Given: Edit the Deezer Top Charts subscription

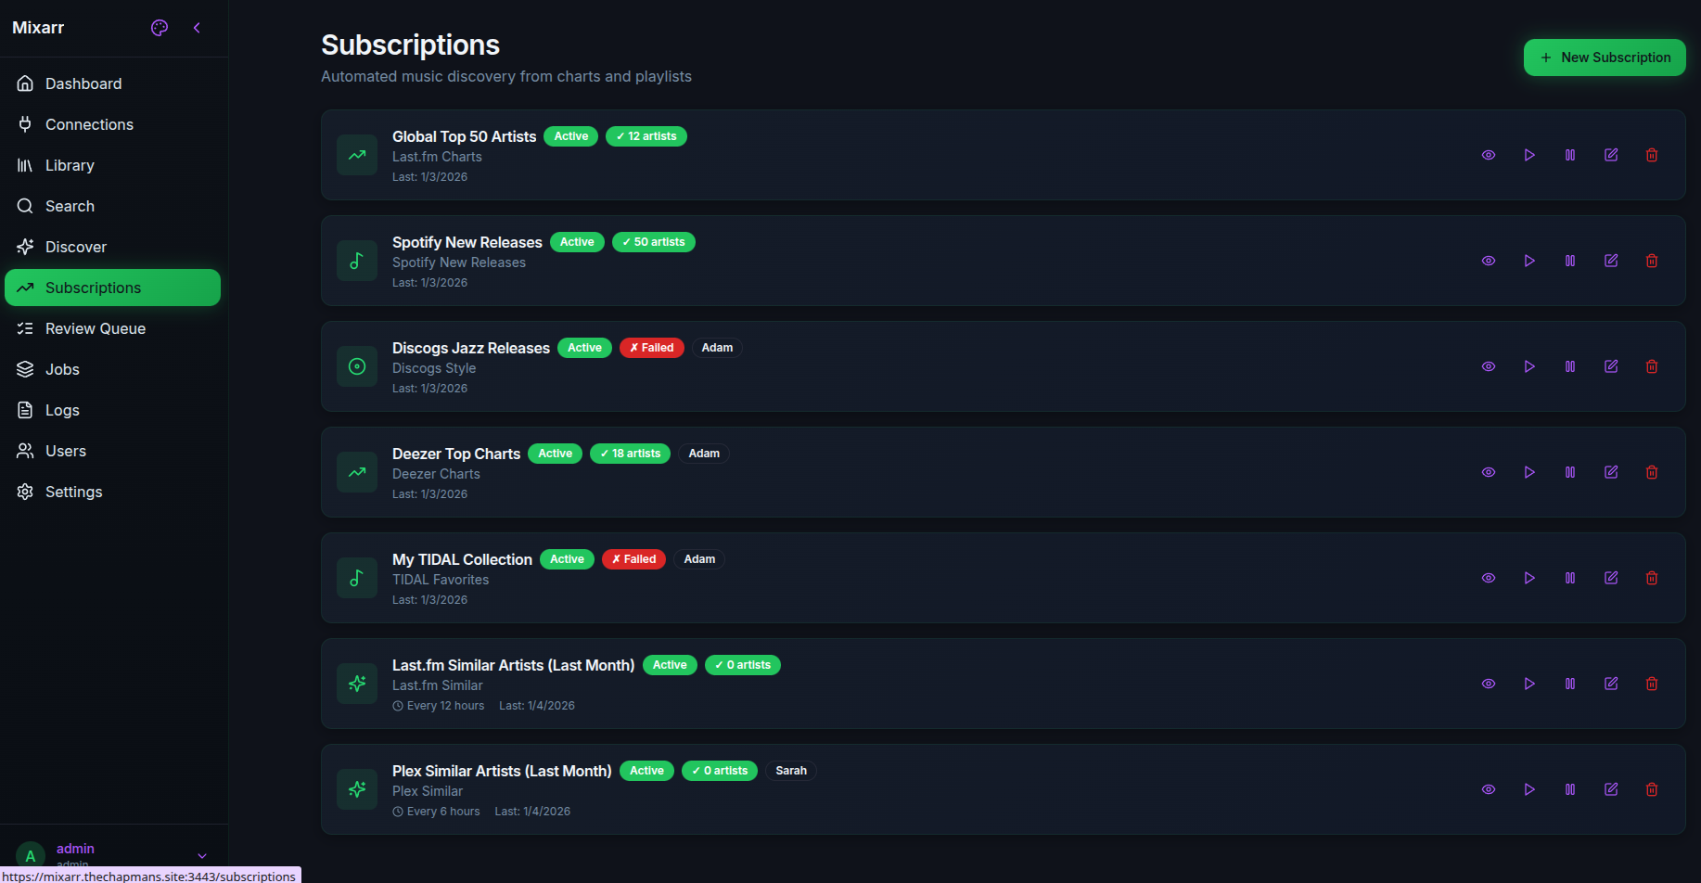Looking at the screenshot, I should coord(1611,472).
